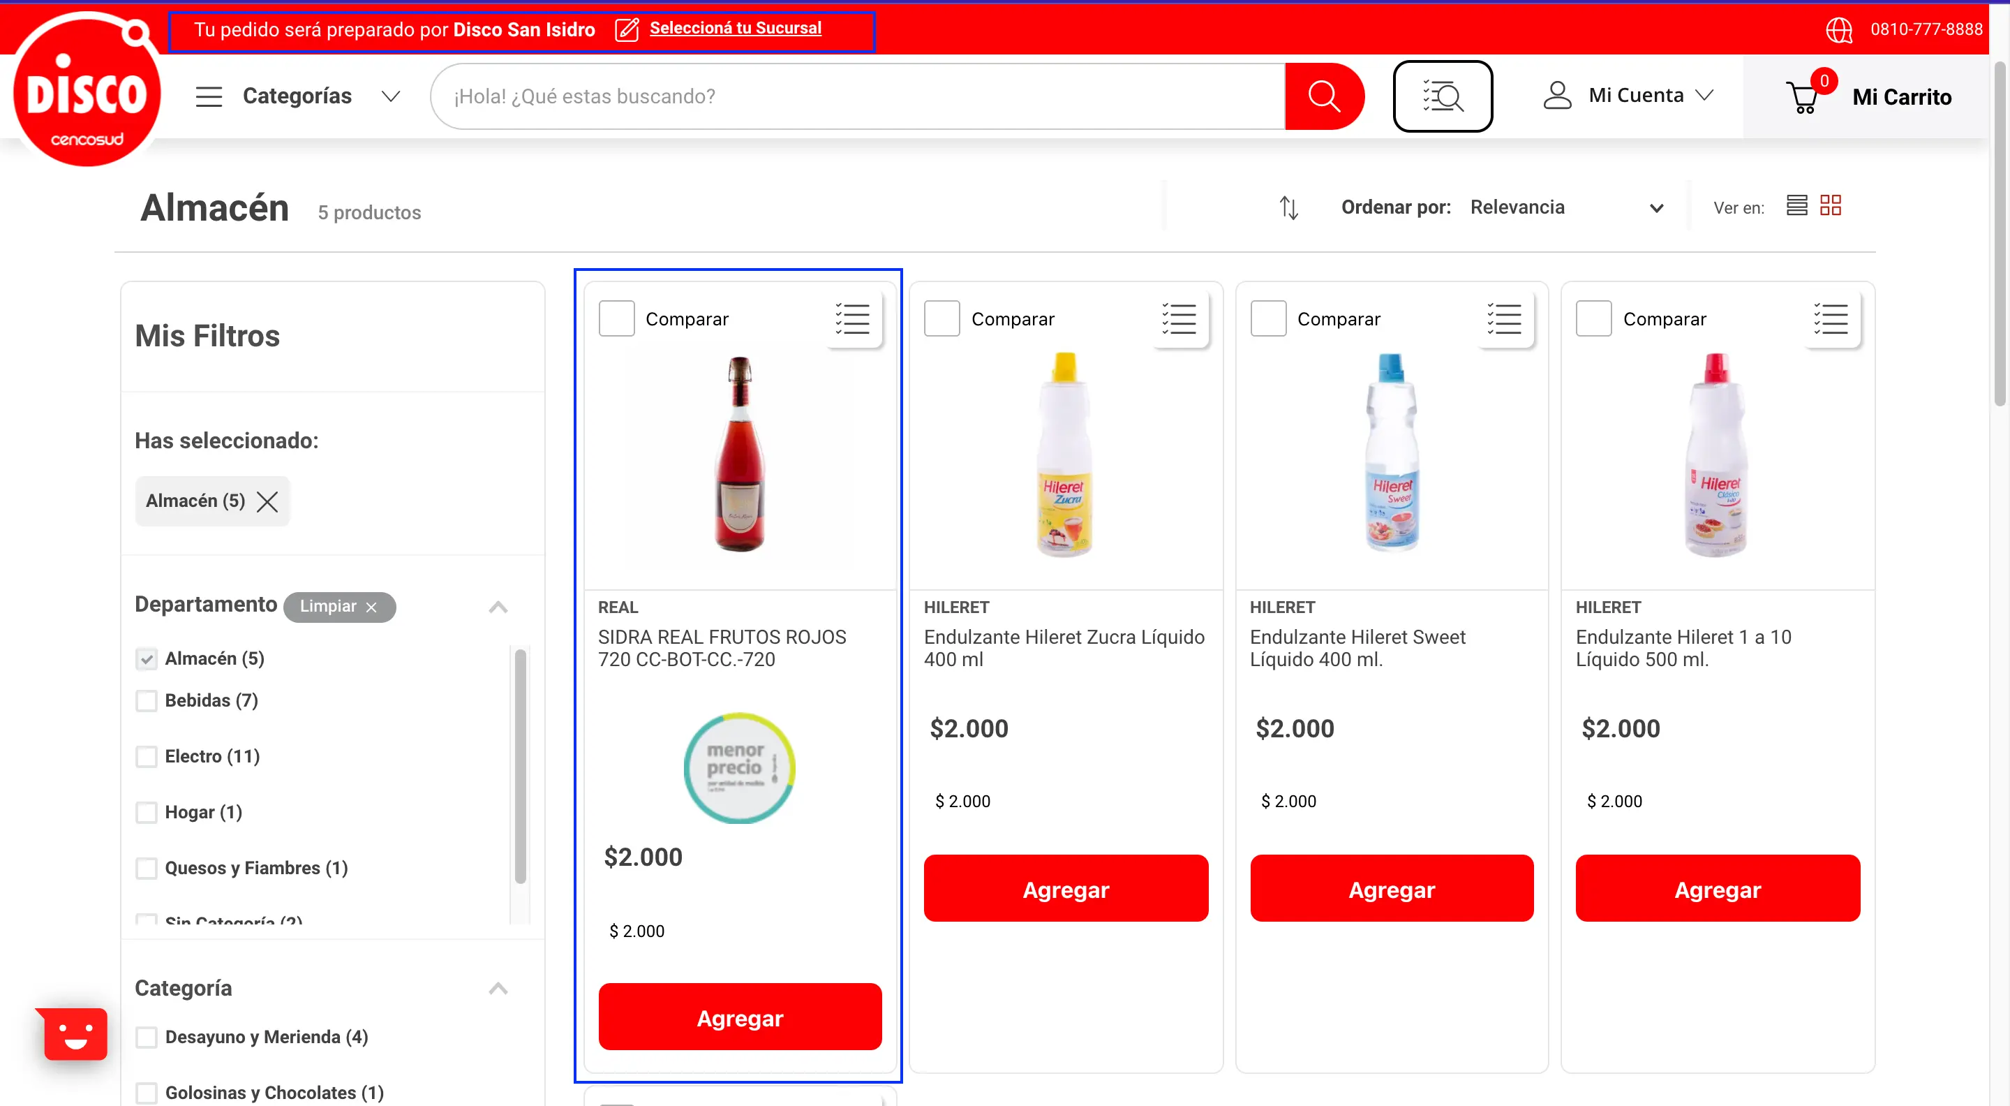Collapse the Categoría filter section

coord(498,988)
